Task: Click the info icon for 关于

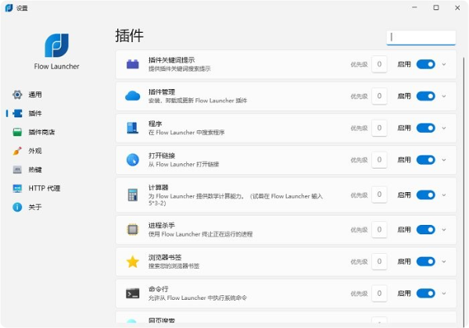Action: pos(17,207)
